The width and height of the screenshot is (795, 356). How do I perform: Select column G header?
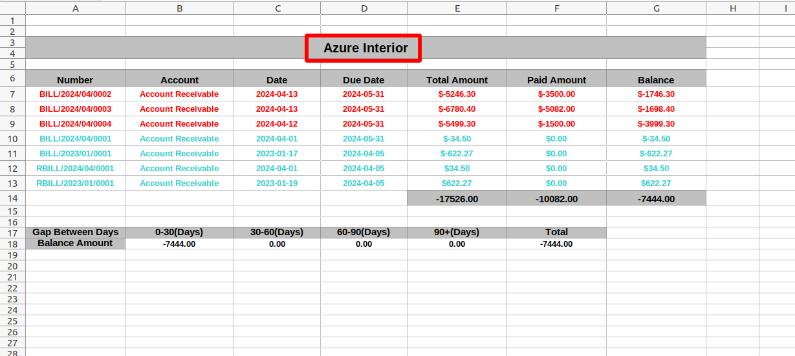click(656, 8)
